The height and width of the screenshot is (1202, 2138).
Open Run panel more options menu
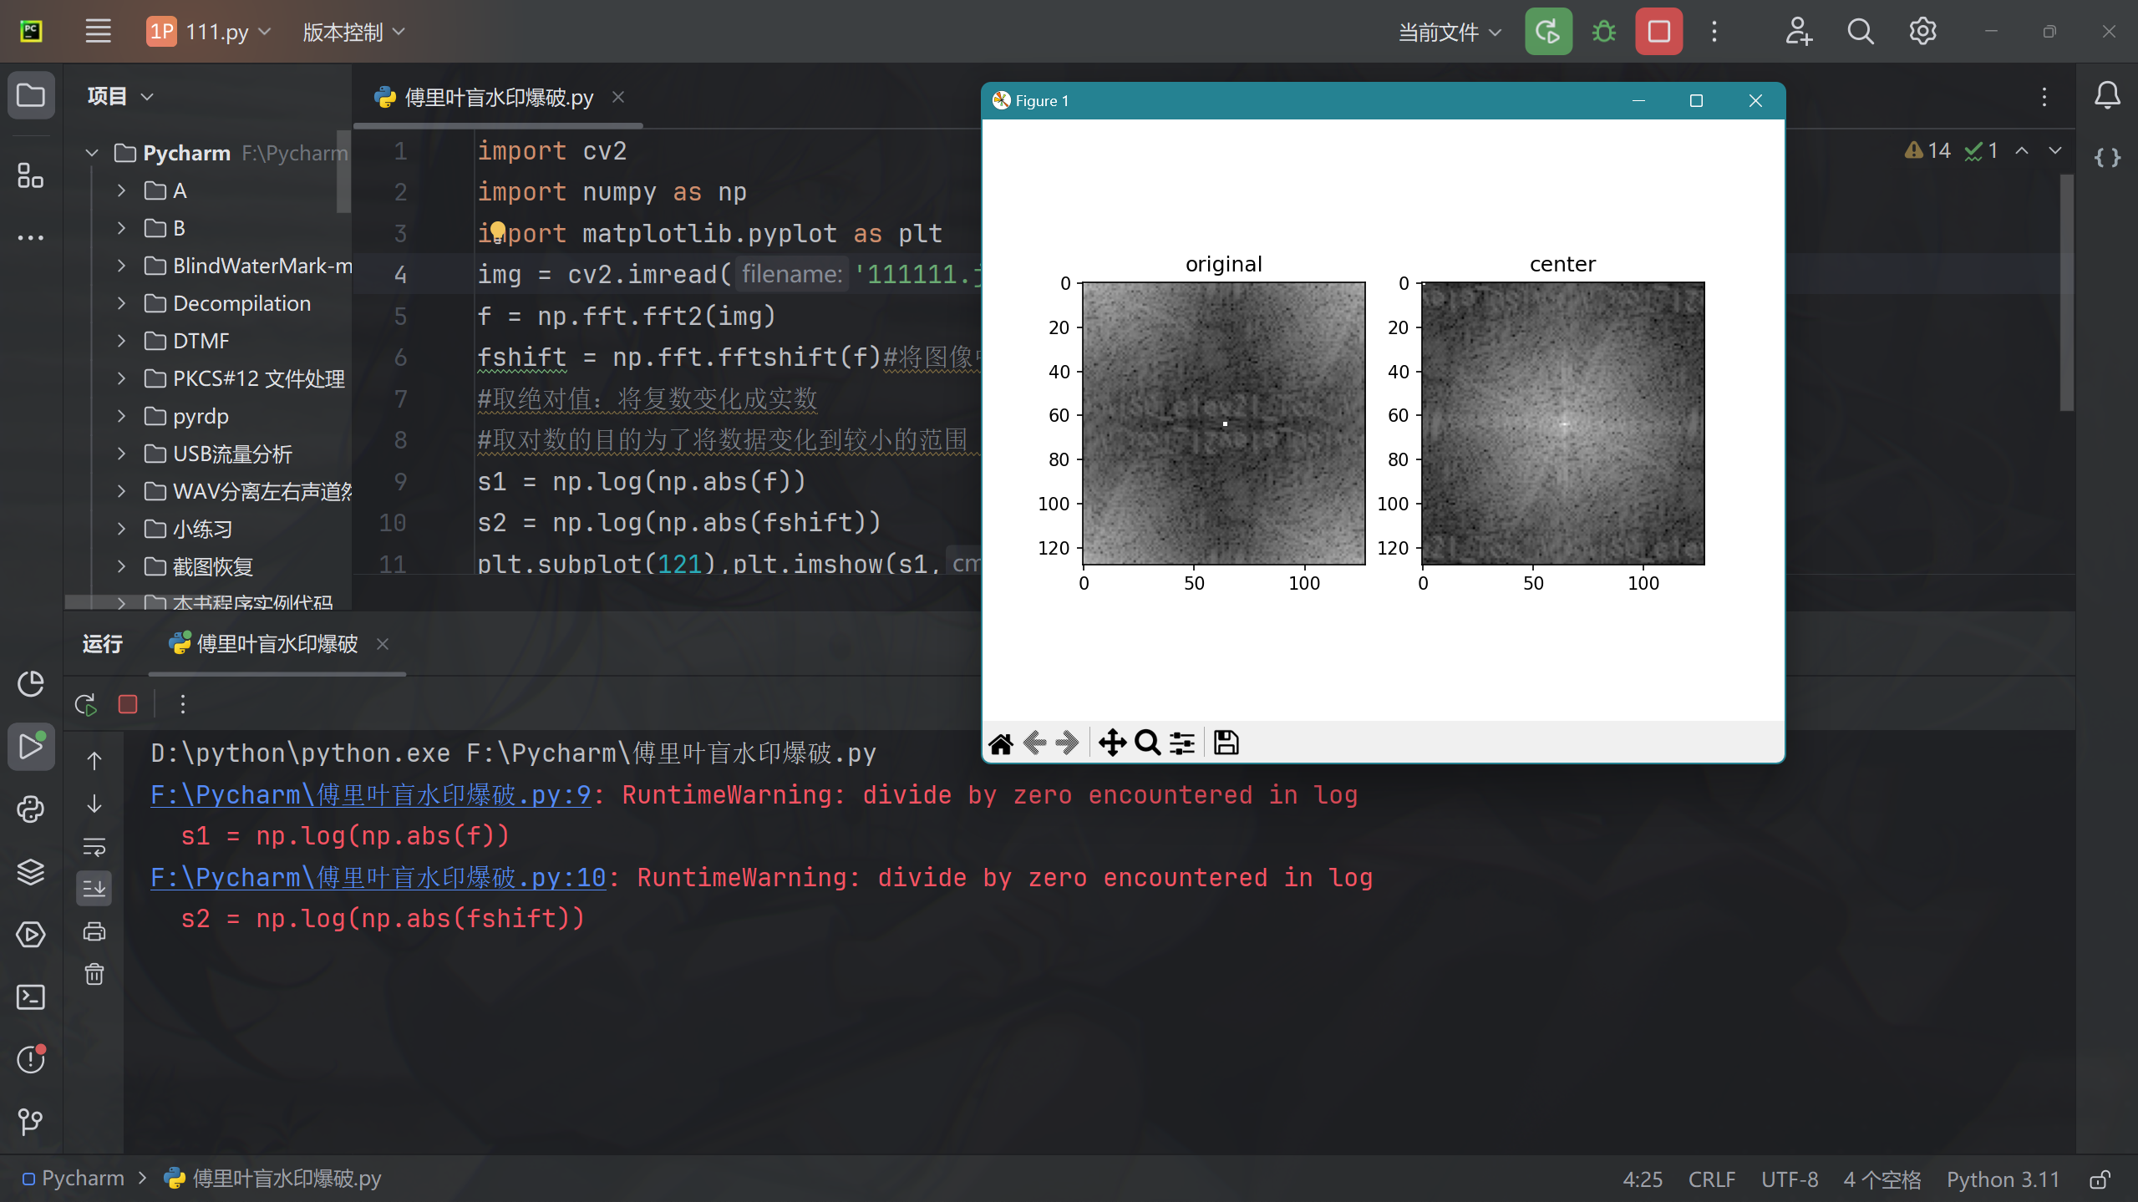click(x=183, y=704)
